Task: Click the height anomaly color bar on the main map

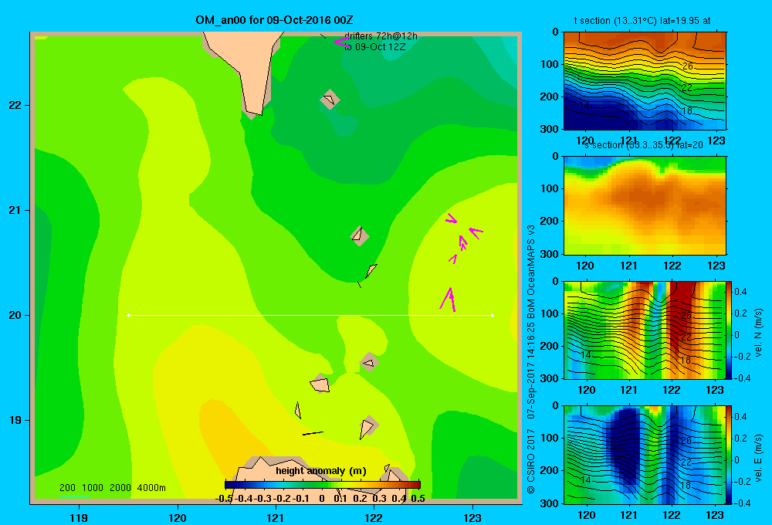Action: 323,485
